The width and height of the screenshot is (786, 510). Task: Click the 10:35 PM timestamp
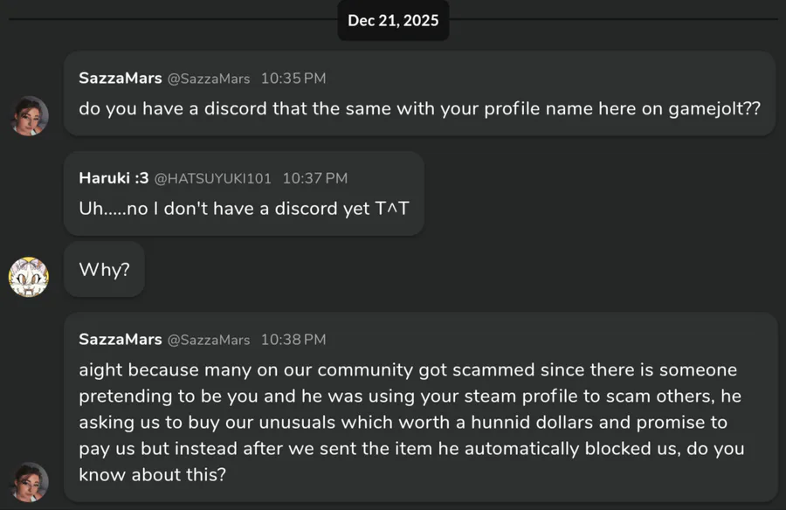pos(293,79)
